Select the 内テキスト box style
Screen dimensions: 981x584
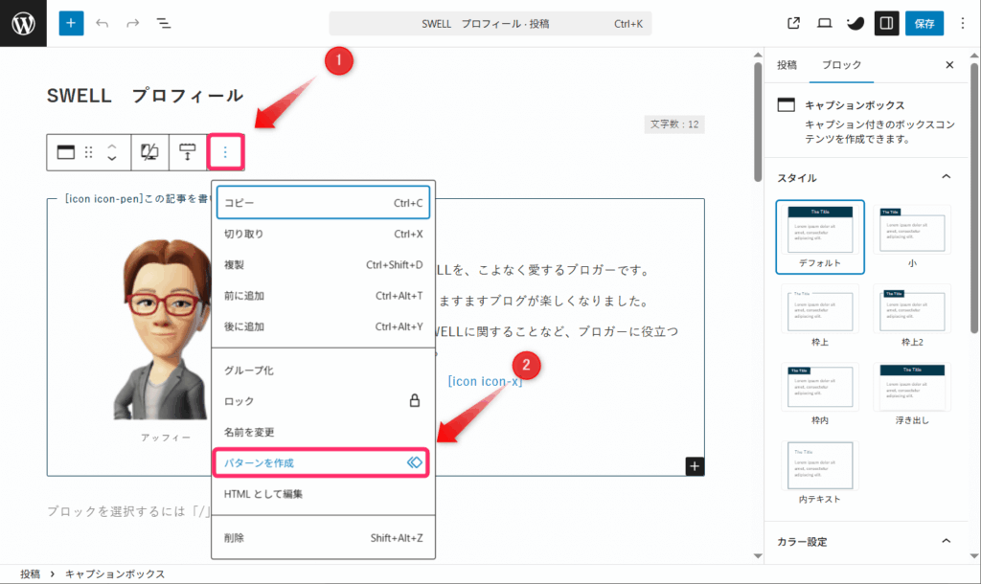[x=820, y=473]
